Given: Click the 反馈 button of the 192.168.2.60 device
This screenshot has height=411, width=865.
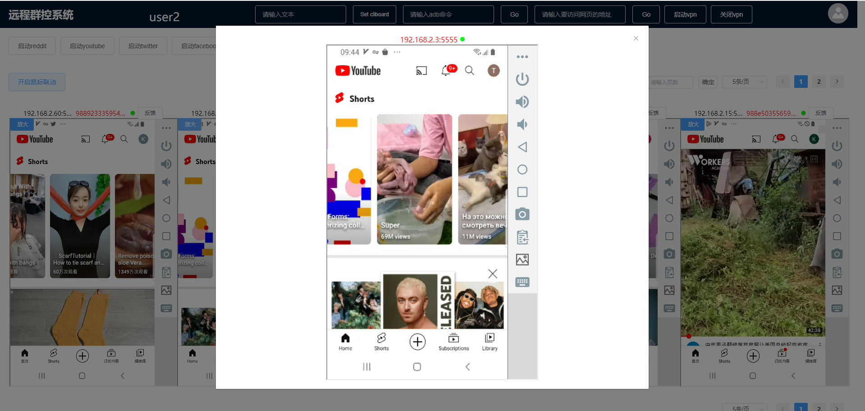Looking at the screenshot, I should coord(150,113).
